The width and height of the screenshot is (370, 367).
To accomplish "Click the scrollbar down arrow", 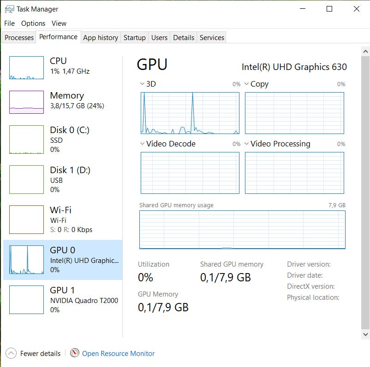I will pyautogui.click(x=365, y=334).
